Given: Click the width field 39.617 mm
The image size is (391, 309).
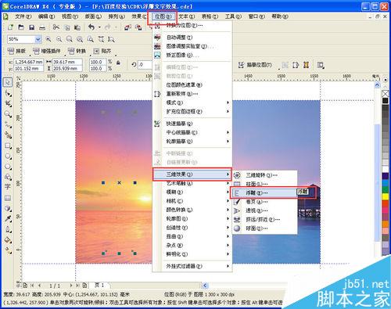Looking at the screenshot, I should pos(67,62).
